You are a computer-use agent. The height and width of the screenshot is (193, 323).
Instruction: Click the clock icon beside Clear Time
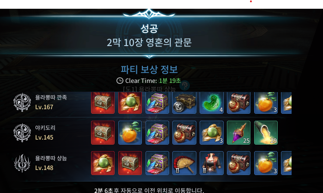pyautogui.click(x=120, y=81)
